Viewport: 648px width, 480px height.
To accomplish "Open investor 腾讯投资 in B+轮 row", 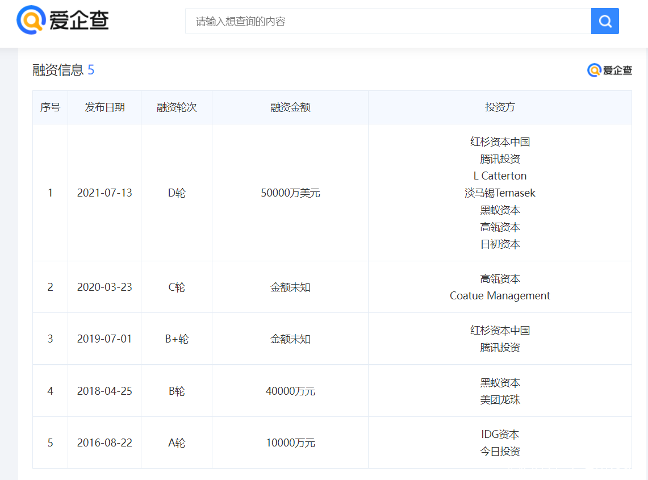I will [x=500, y=347].
